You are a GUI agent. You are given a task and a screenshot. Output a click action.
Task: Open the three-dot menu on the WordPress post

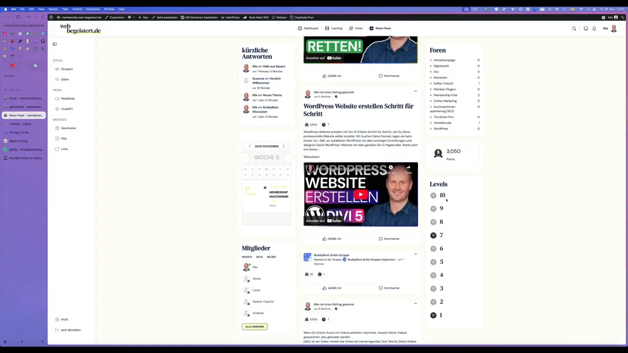tap(415, 92)
